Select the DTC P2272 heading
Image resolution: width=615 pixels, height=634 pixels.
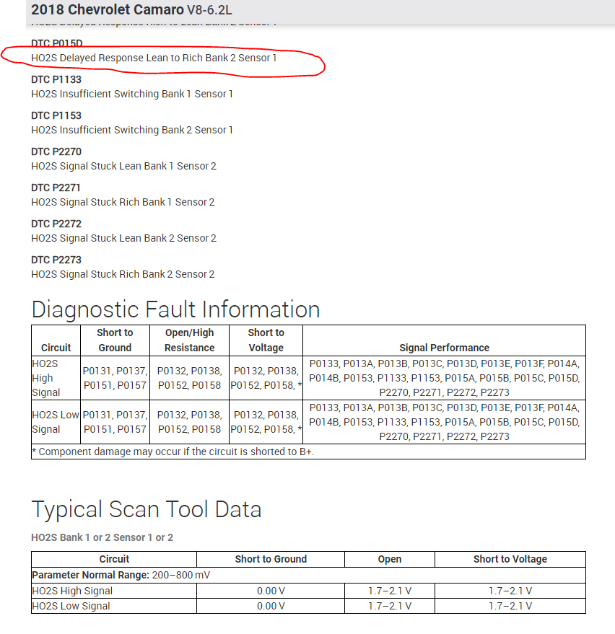point(56,224)
